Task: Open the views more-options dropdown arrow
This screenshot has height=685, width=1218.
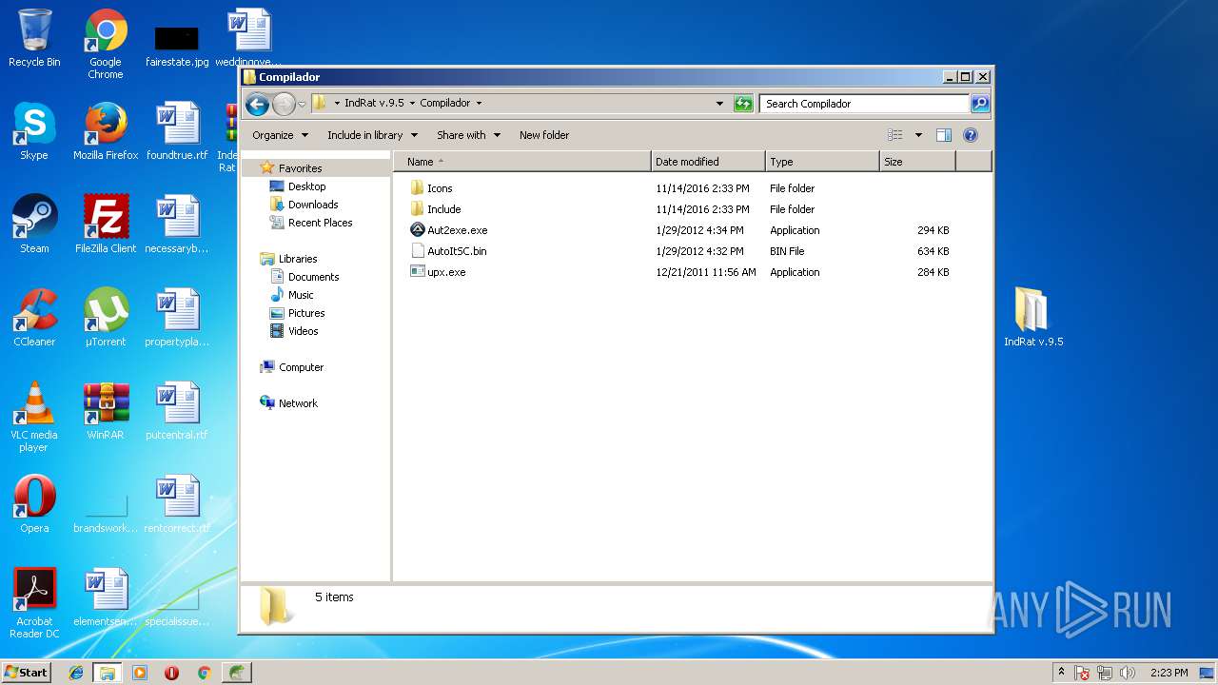Action: click(x=918, y=135)
